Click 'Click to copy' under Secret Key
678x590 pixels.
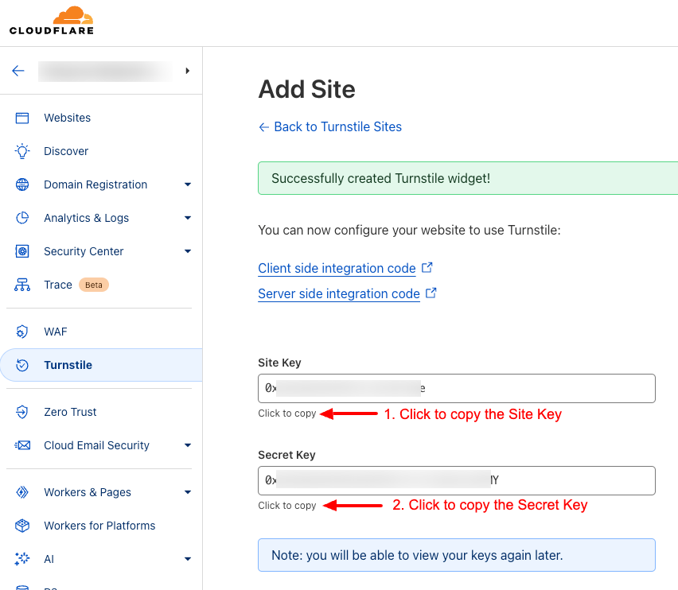(x=287, y=506)
